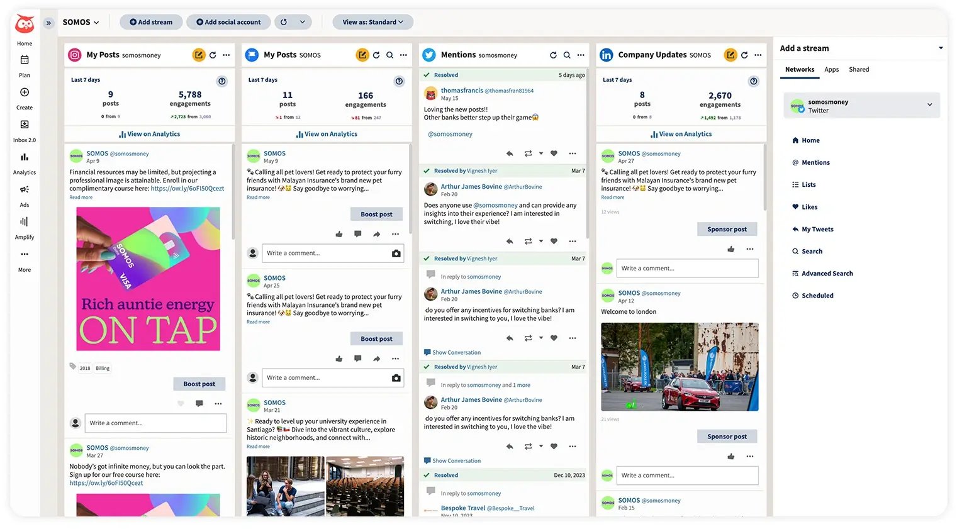Expand the somosmoney Twitter account selector
This screenshot has width=957, height=529.
point(929,105)
